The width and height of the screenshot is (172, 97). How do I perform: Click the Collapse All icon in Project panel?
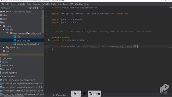tap(34, 8)
